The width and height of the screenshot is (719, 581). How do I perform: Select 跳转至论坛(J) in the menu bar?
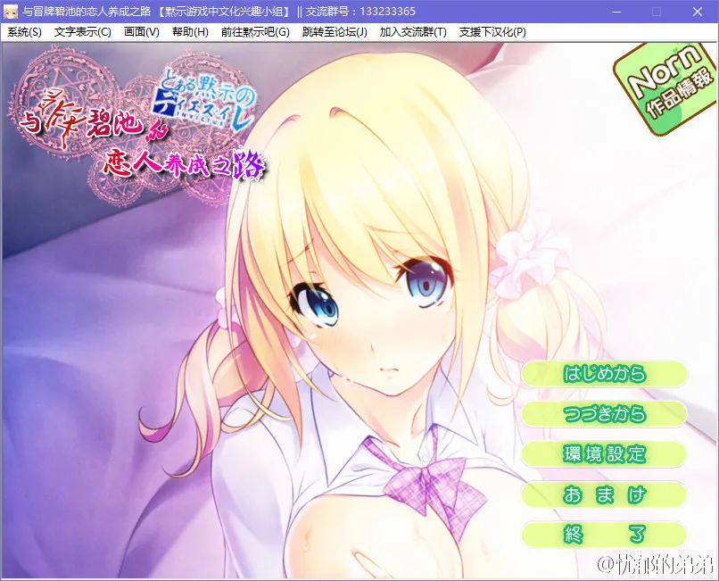(335, 32)
